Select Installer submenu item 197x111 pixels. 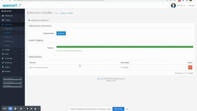click(7, 33)
